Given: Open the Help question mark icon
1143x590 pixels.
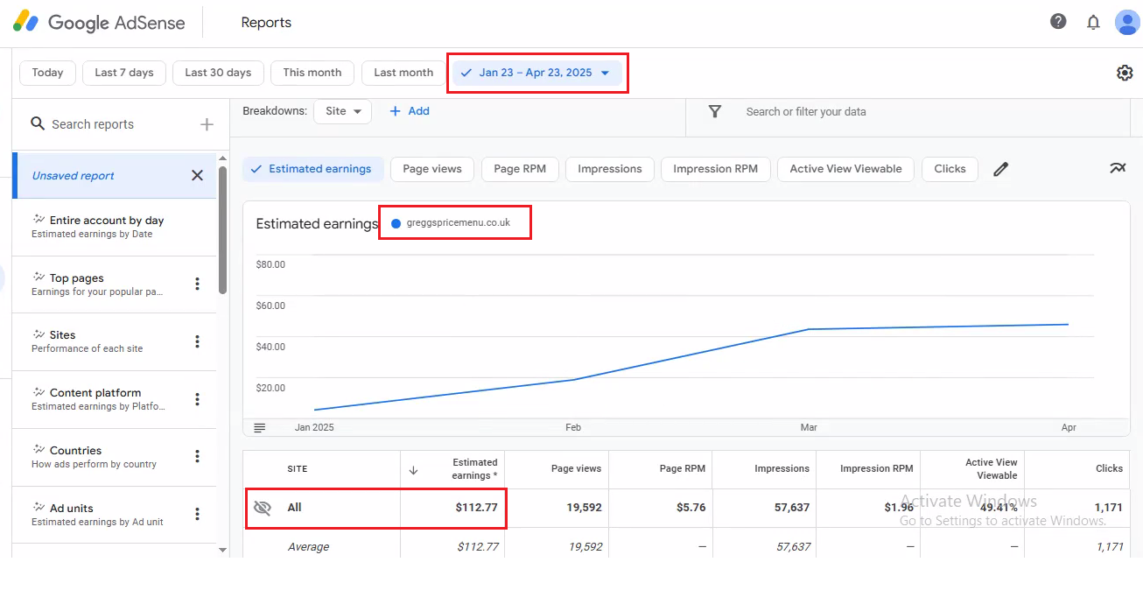Looking at the screenshot, I should point(1058,22).
